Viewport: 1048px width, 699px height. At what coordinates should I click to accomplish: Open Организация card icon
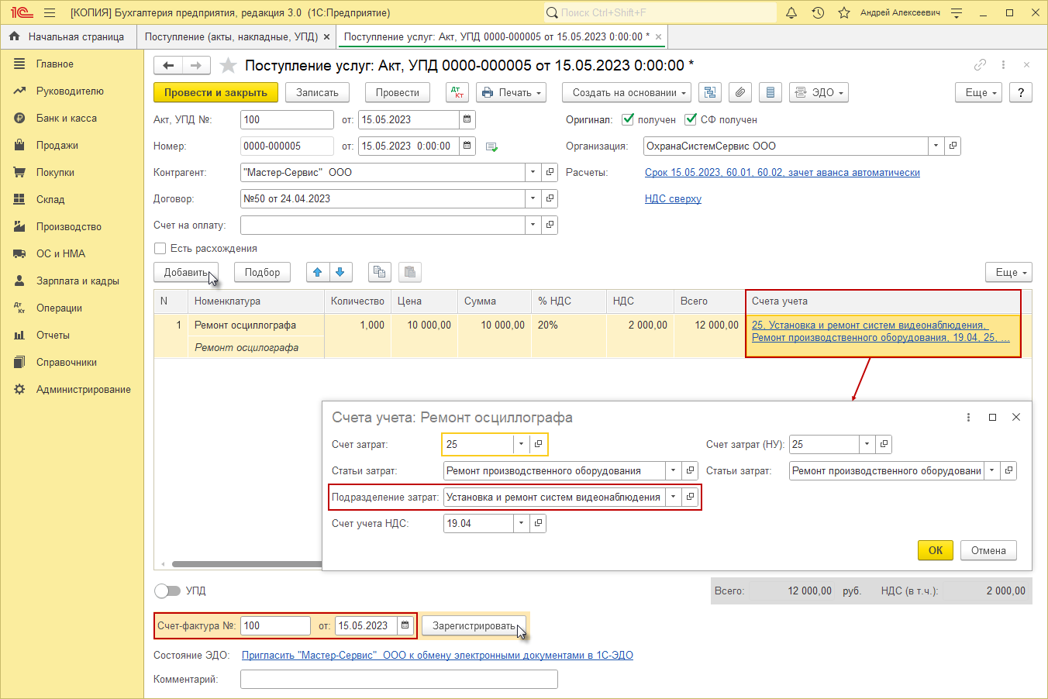click(x=953, y=146)
